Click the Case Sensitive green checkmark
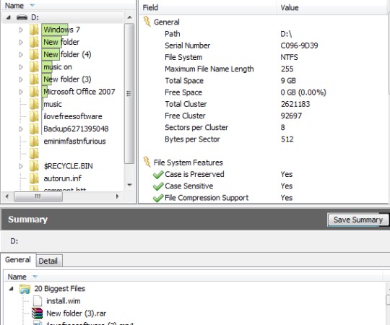The height and width of the screenshot is (325, 390). (158, 186)
